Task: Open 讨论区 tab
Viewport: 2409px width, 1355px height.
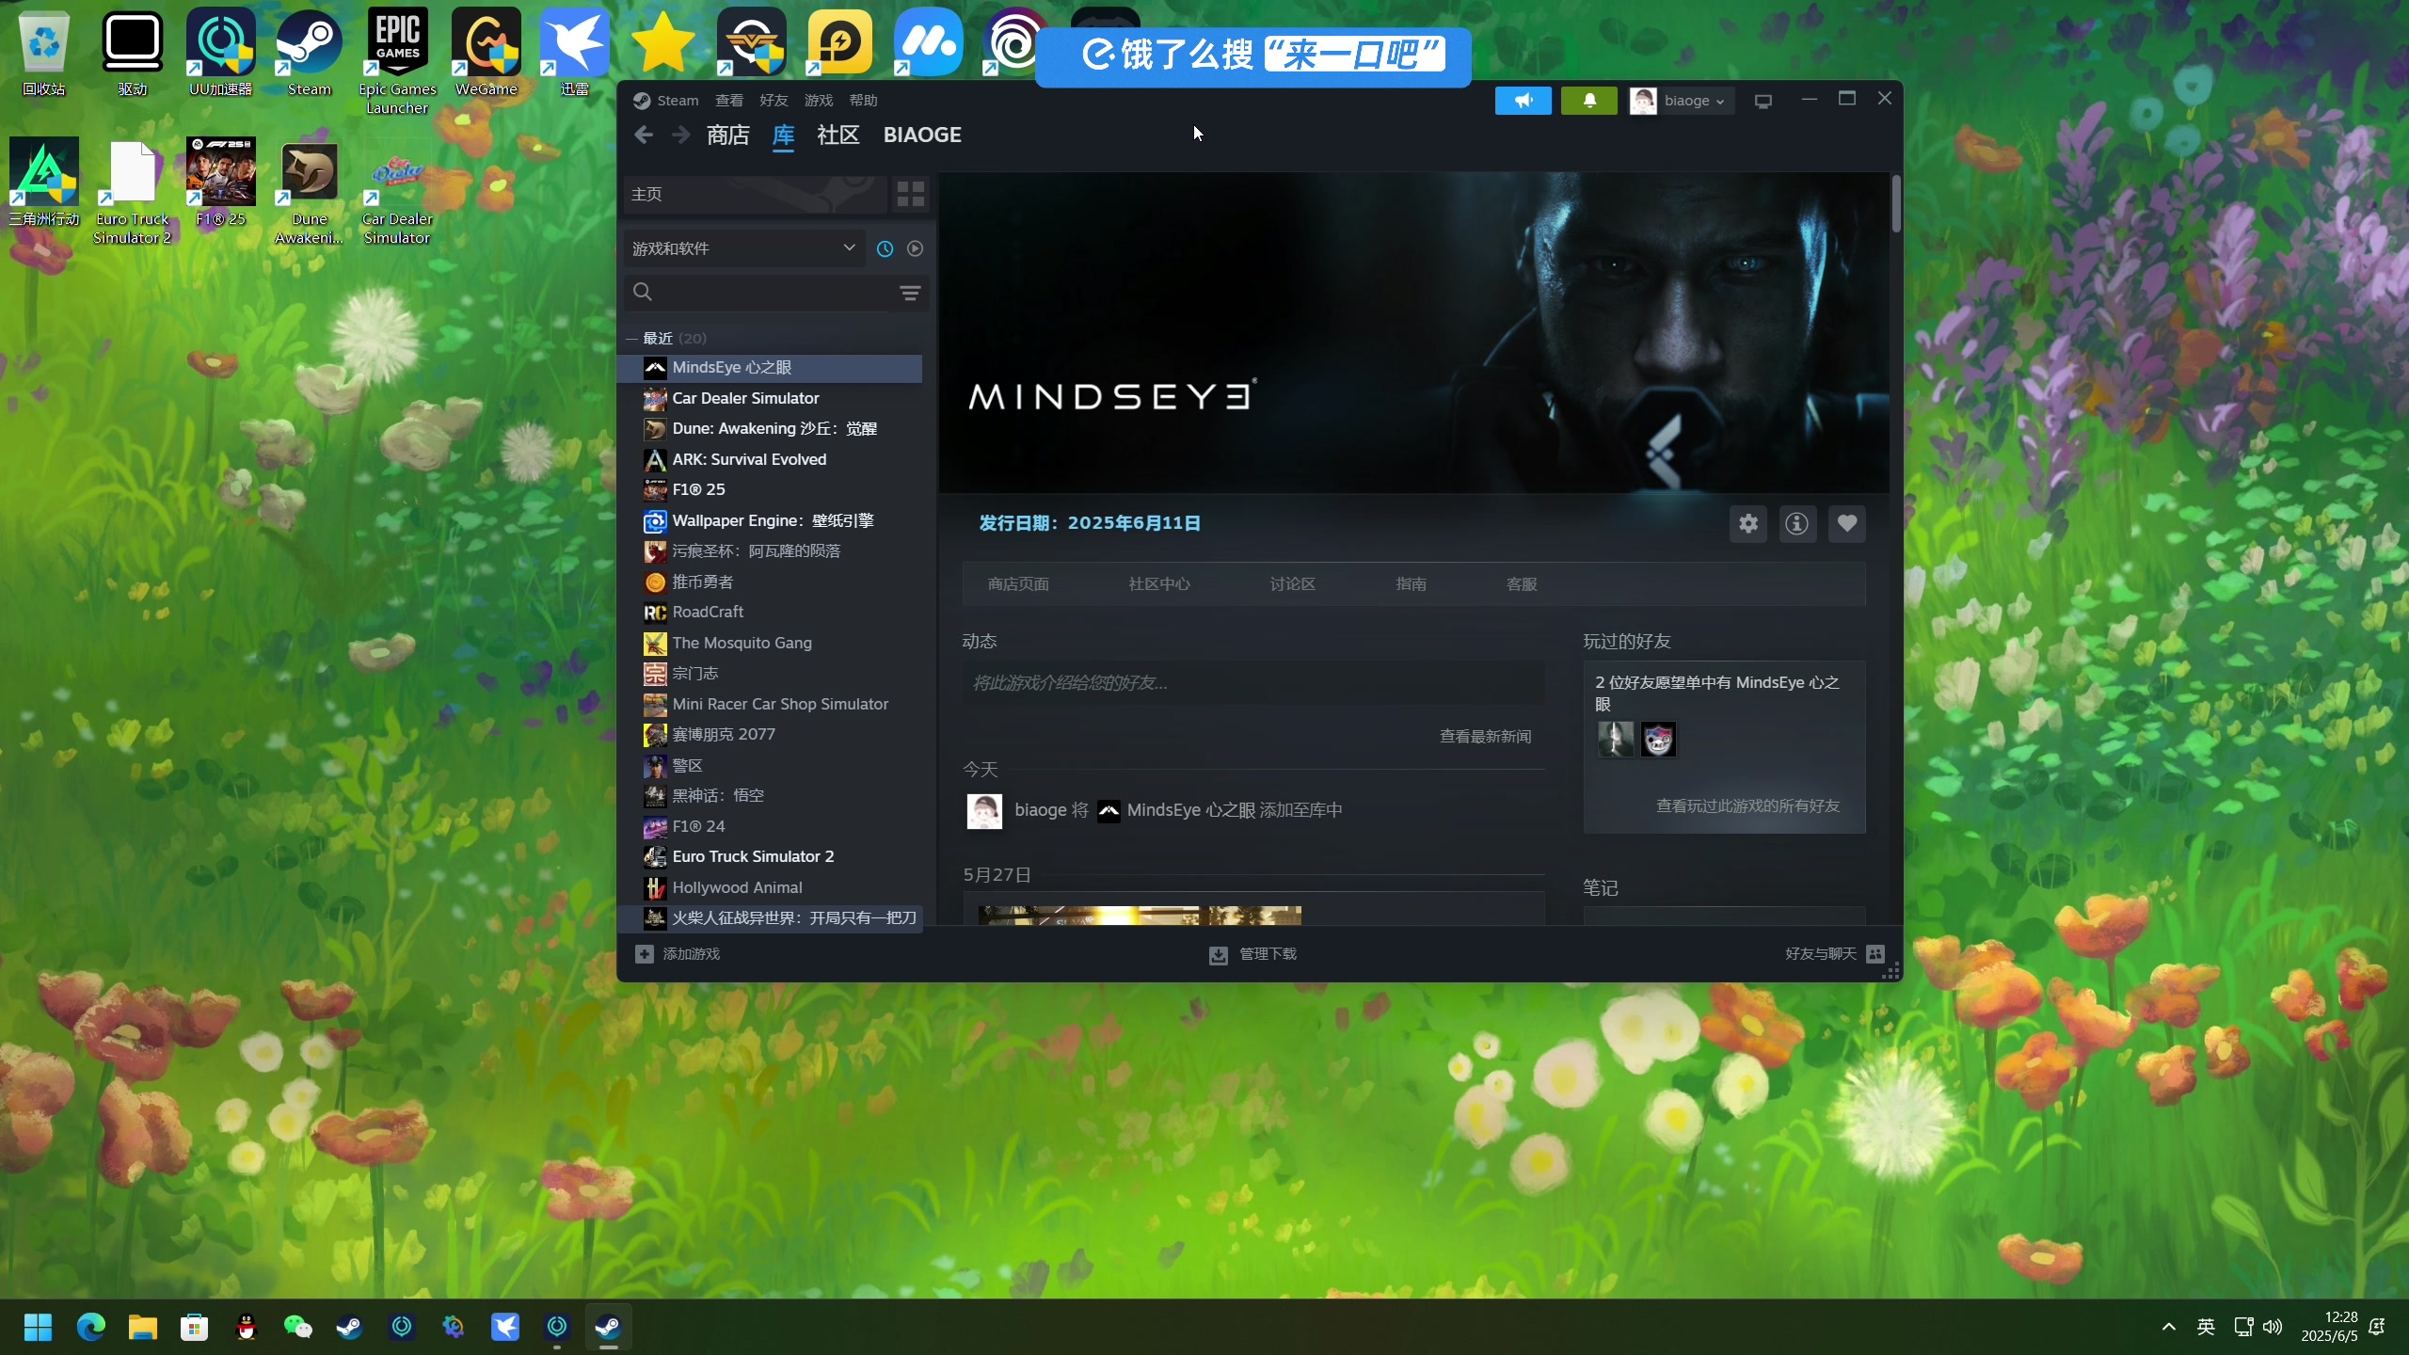Action: click(1293, 584)
